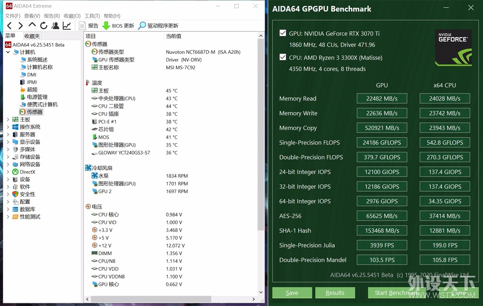Refresh the AIDA64 view

(x=44, y=26)
